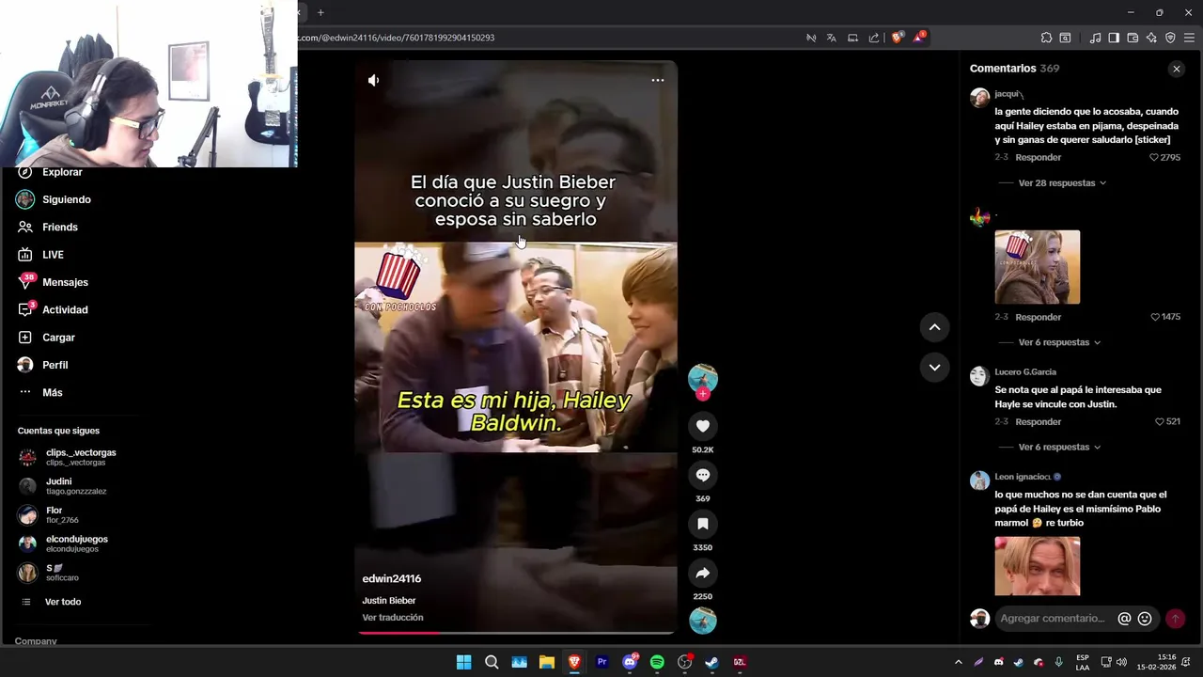Reply to jacqui's comment with Responder

1038,157
